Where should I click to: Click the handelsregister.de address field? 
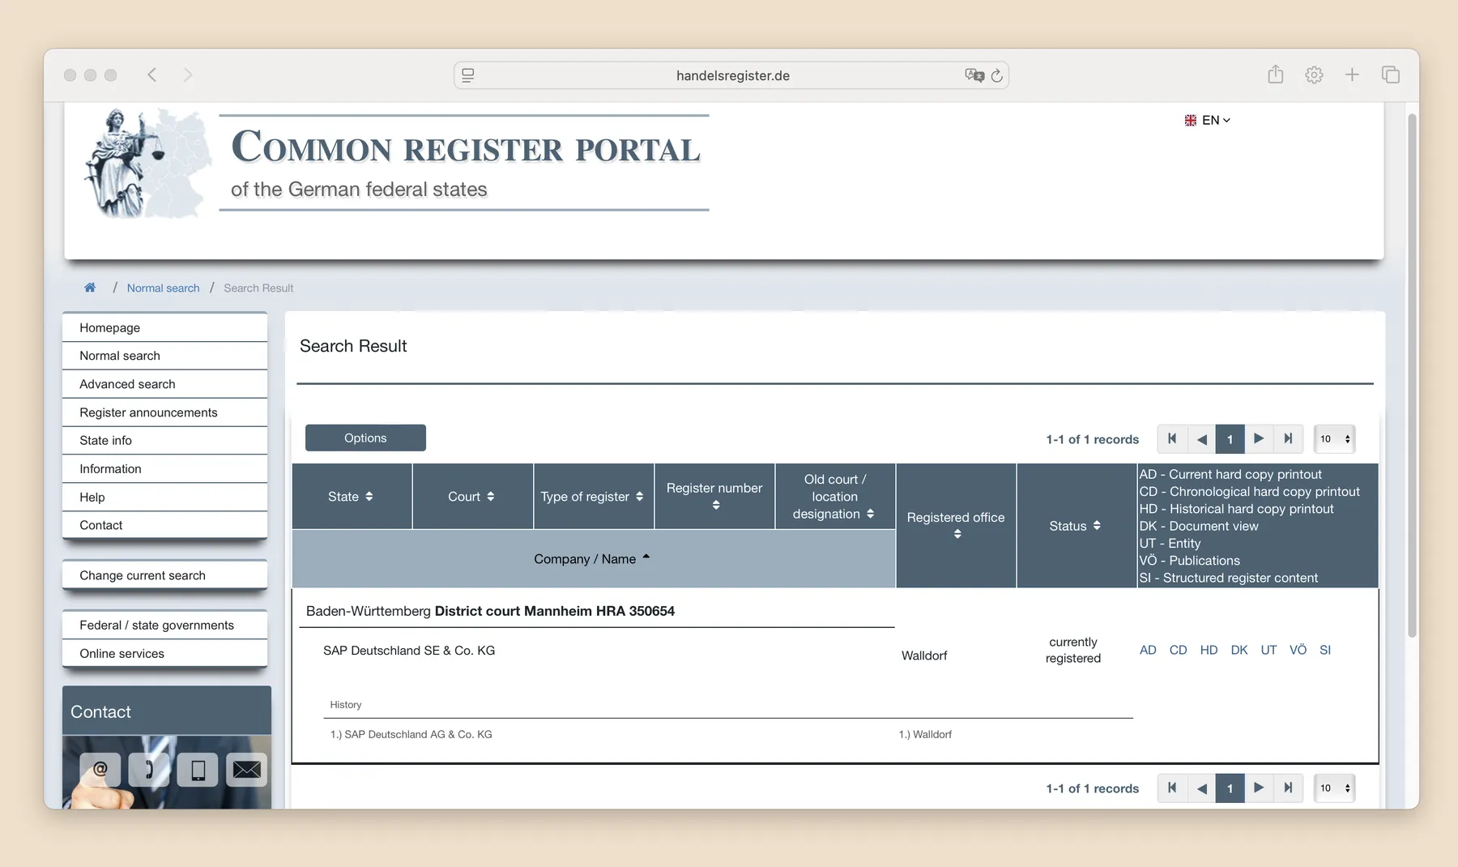(732, 75)
